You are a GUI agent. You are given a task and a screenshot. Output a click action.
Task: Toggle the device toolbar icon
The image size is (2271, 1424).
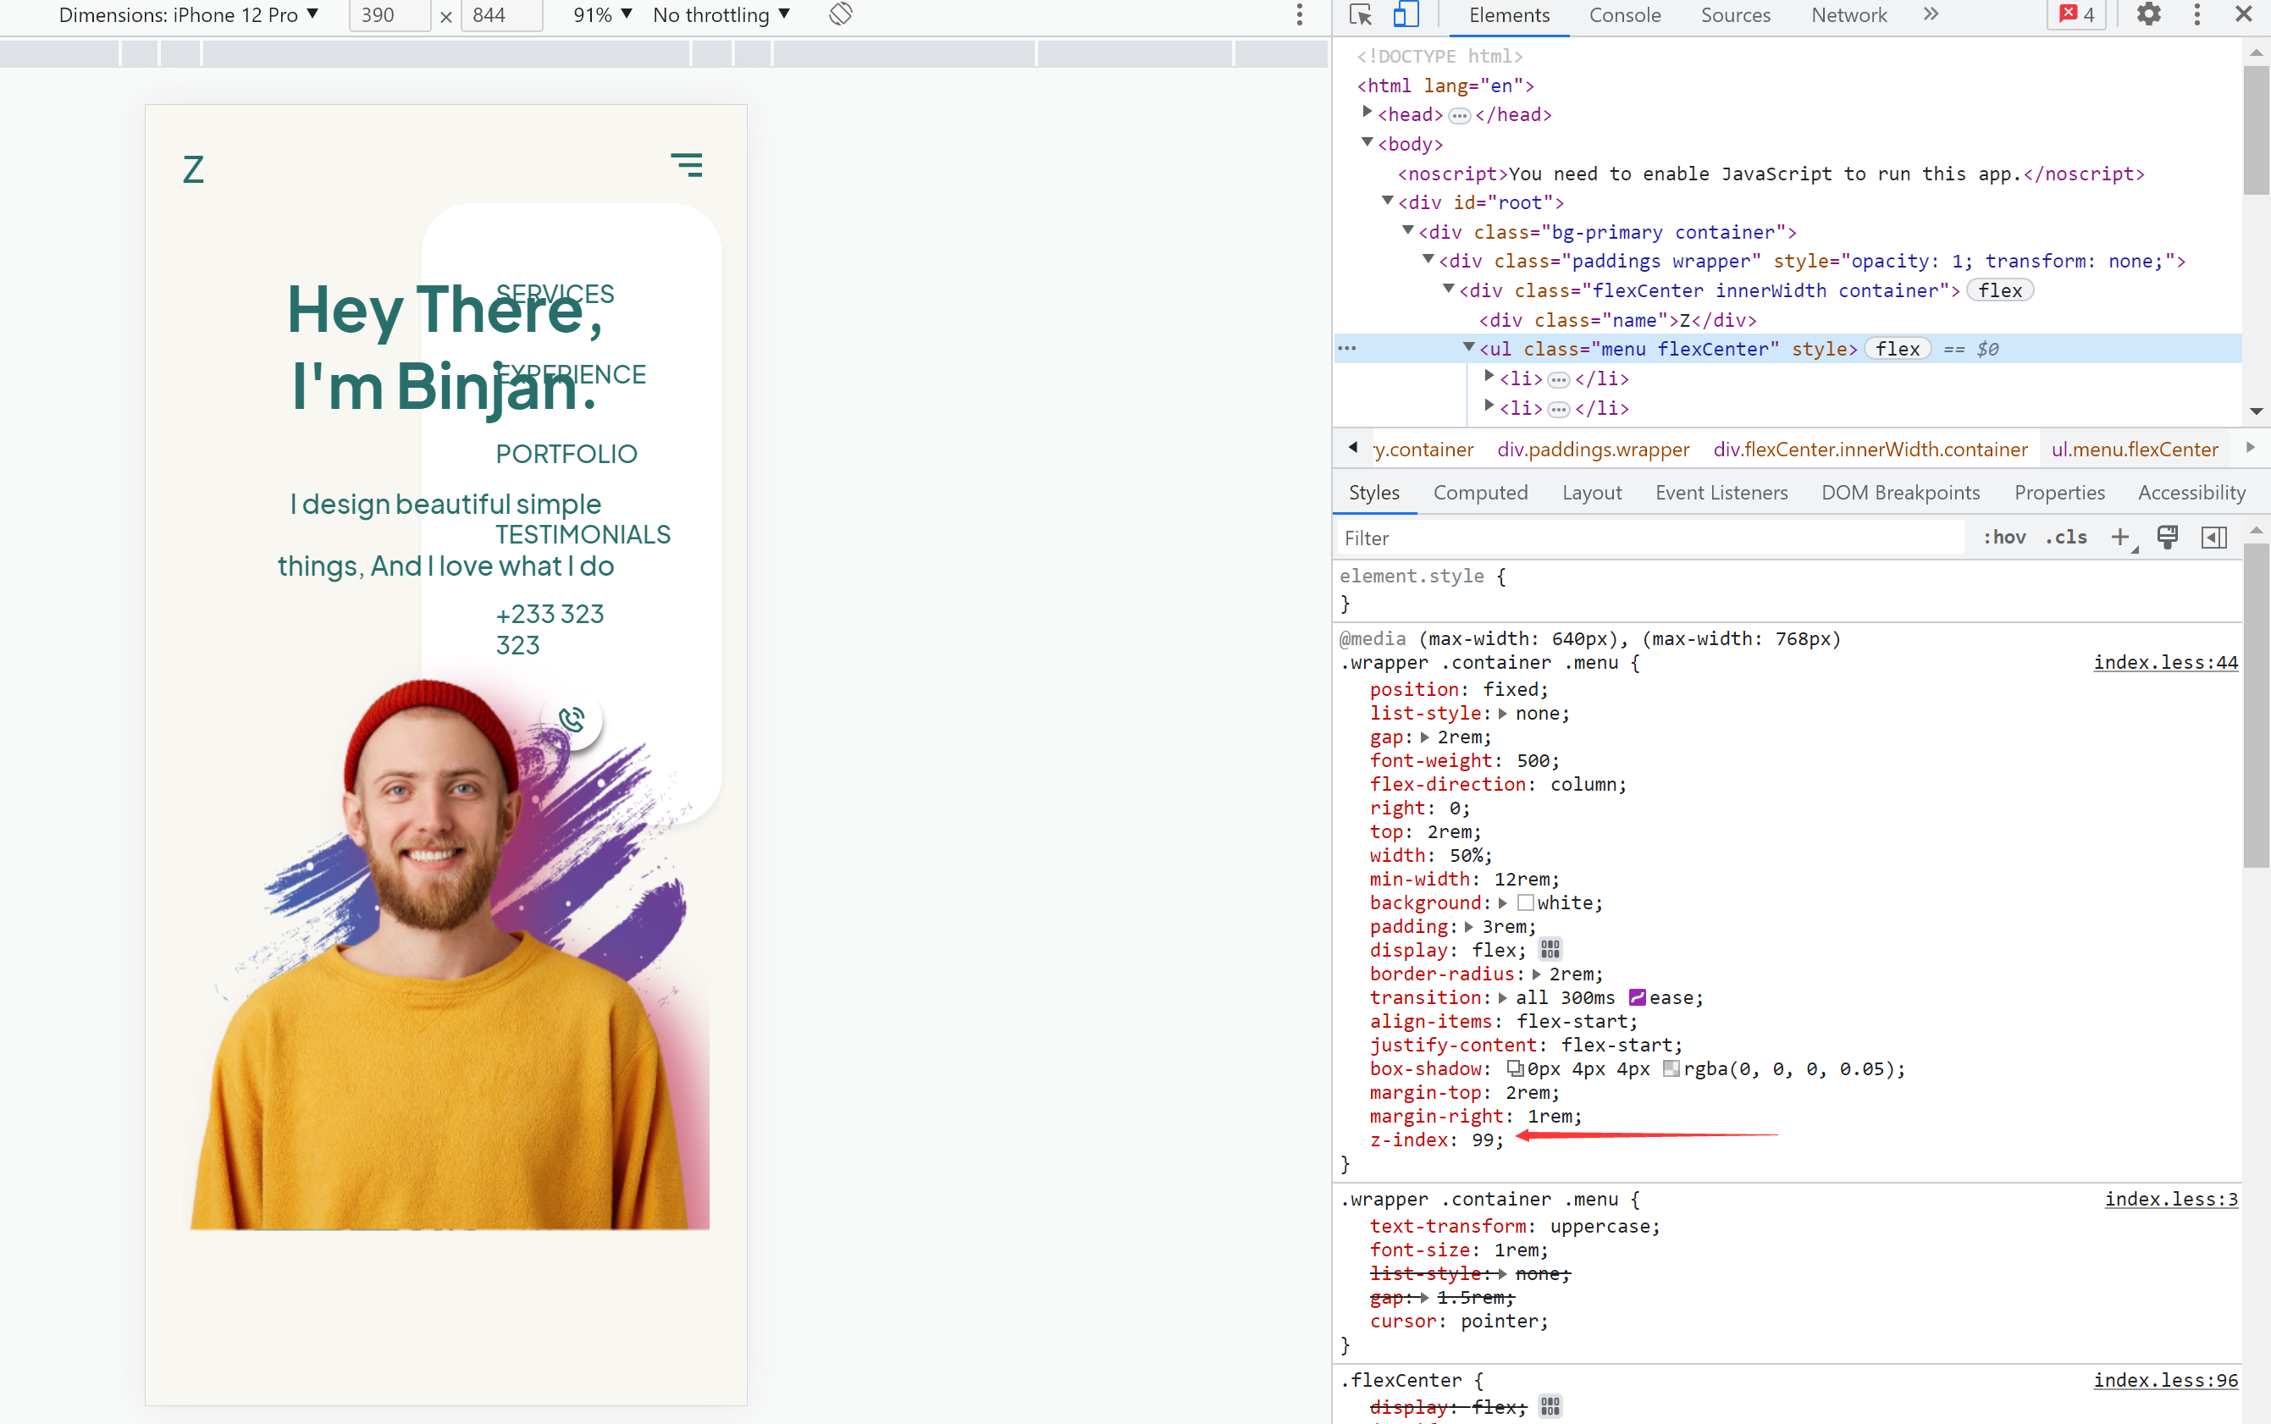tap(1406, 15)
